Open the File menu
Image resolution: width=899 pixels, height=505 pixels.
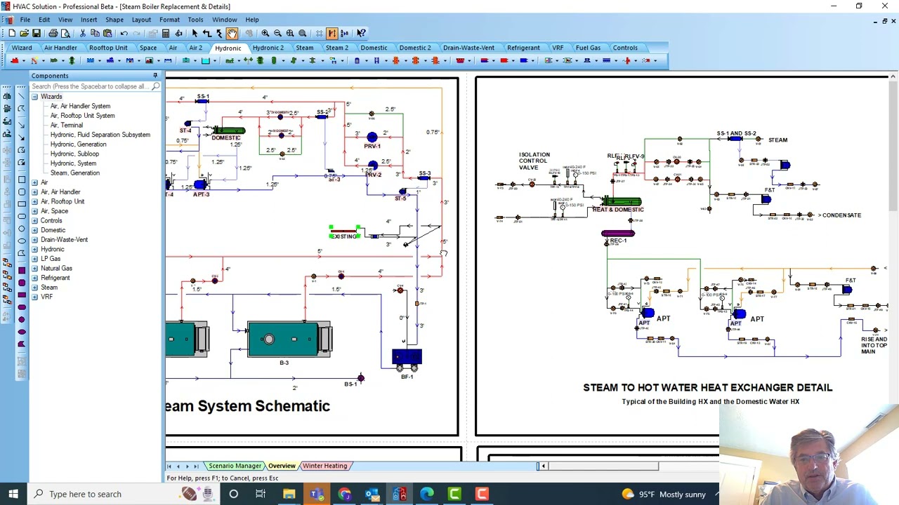tap(25, 20)
